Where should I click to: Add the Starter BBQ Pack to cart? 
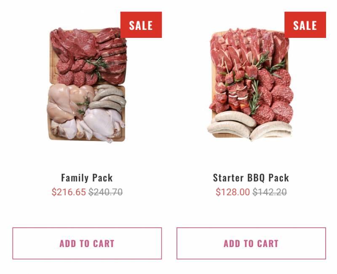[x=251, y=243]
